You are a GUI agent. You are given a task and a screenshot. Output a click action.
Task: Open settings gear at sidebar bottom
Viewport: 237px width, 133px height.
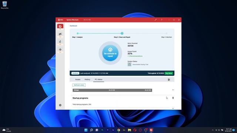click(60, 105)
